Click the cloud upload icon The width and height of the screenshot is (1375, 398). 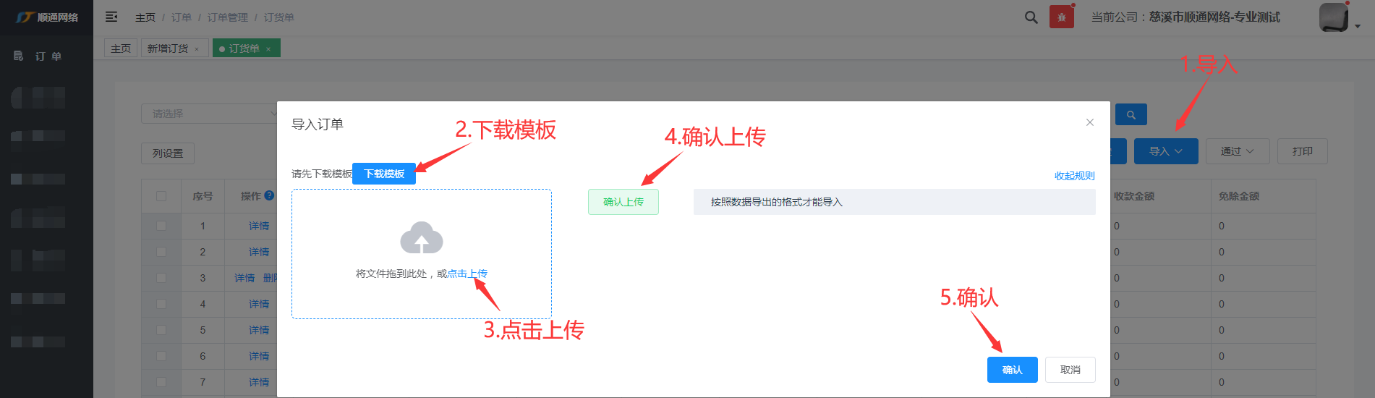pos(421,238)
